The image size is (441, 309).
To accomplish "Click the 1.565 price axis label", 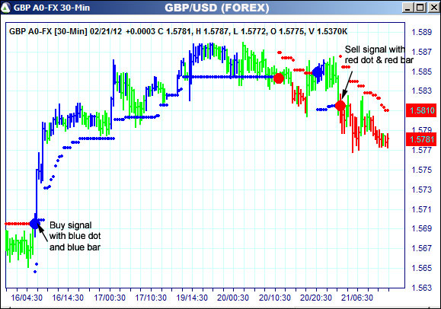I will click(x=421, y=268).
